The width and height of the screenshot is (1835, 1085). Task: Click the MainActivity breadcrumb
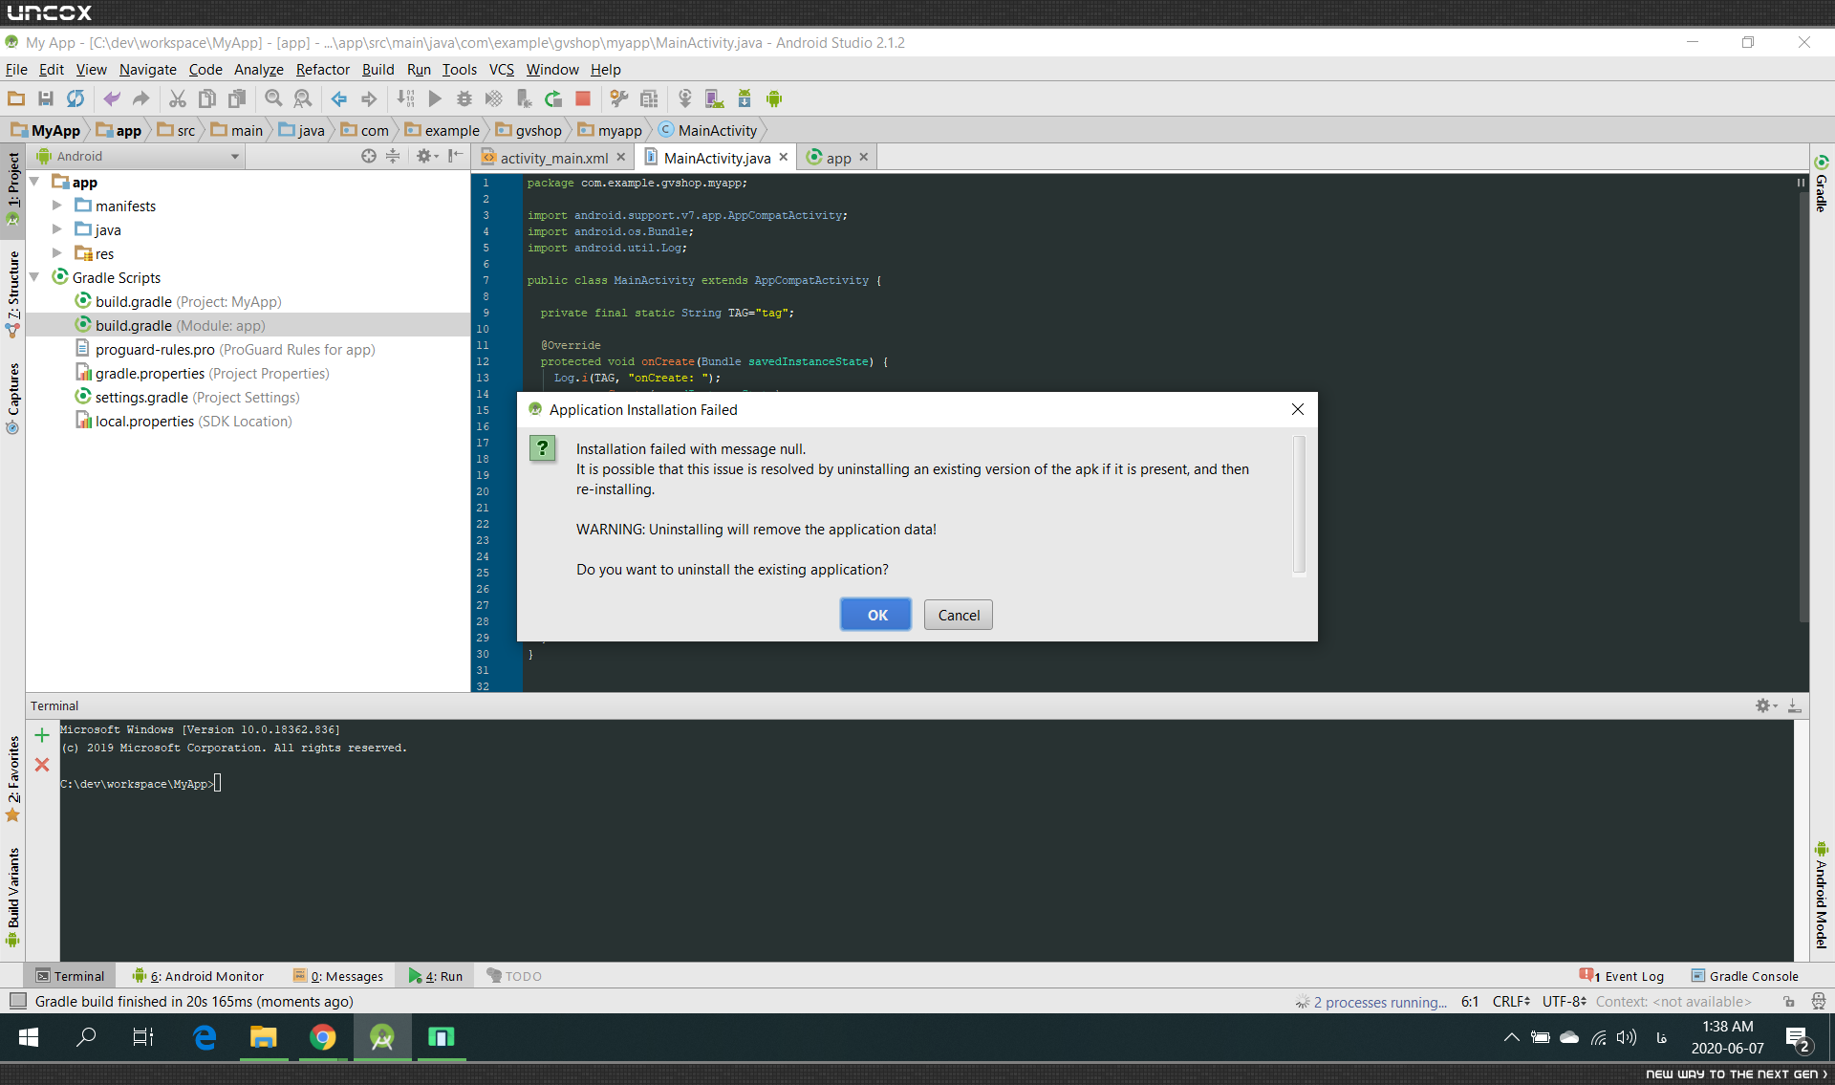708,130
